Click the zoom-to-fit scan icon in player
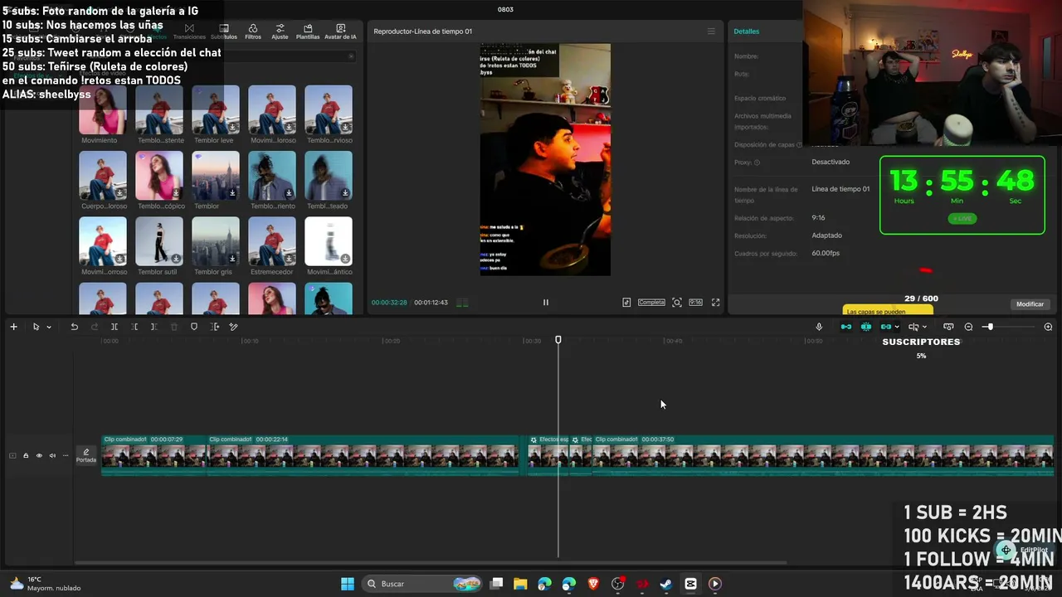This screenshot has width=1062, height=597. click(677, 303)
